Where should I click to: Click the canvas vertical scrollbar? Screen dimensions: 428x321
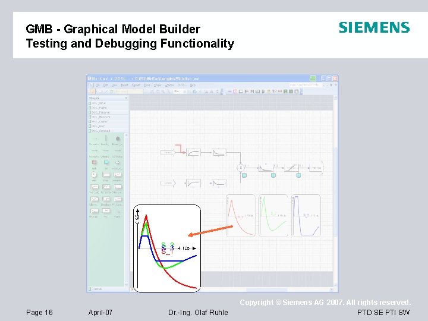335,191
